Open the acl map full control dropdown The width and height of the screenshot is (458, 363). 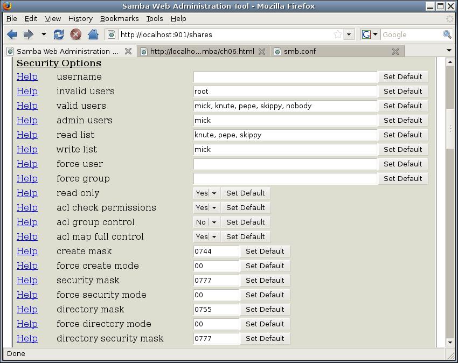click(x=213, y=236)
